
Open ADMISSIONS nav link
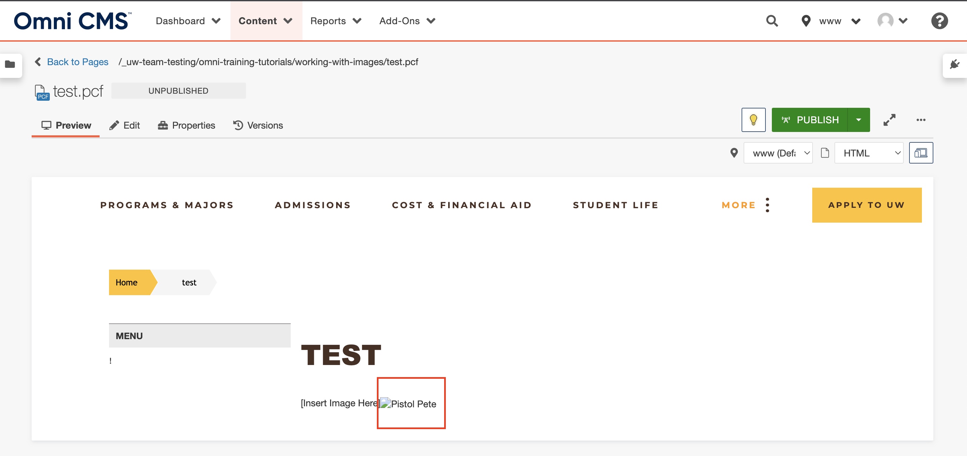click(313, 205)
